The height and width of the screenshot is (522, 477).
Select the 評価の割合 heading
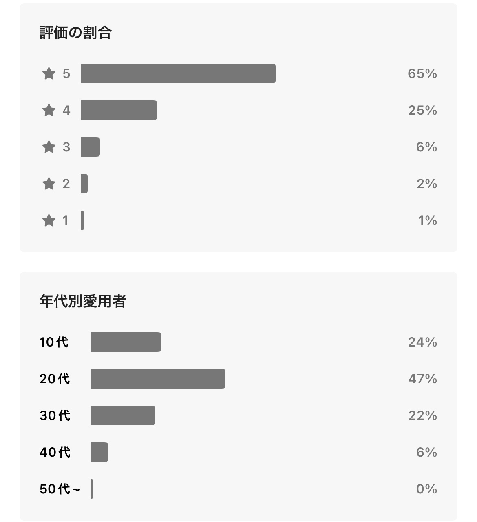[x=76, y=33]
